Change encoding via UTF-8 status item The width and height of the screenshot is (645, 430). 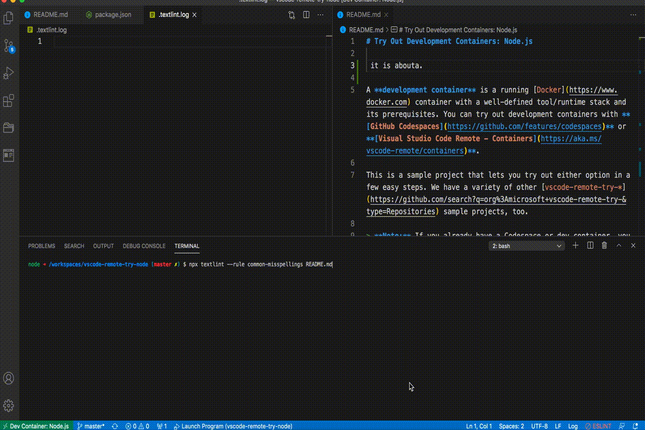coord(539,426)
